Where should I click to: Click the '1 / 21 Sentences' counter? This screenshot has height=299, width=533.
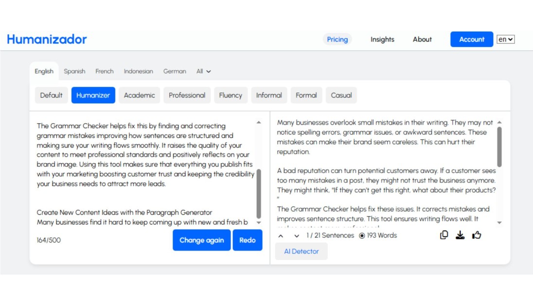pos(330,235)
